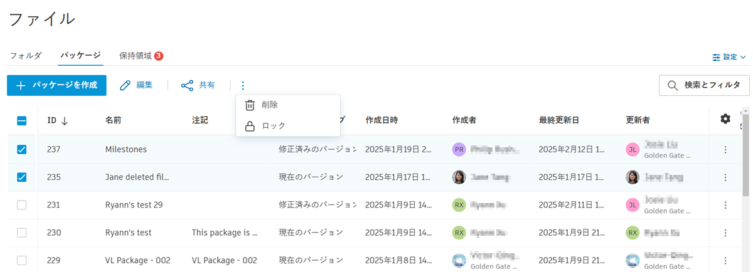The image size is (753, 272).
Task: Open row actions menu for package 229
Action: pos(725,260)
